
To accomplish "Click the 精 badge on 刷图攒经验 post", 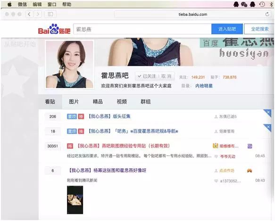I will 70,146.
